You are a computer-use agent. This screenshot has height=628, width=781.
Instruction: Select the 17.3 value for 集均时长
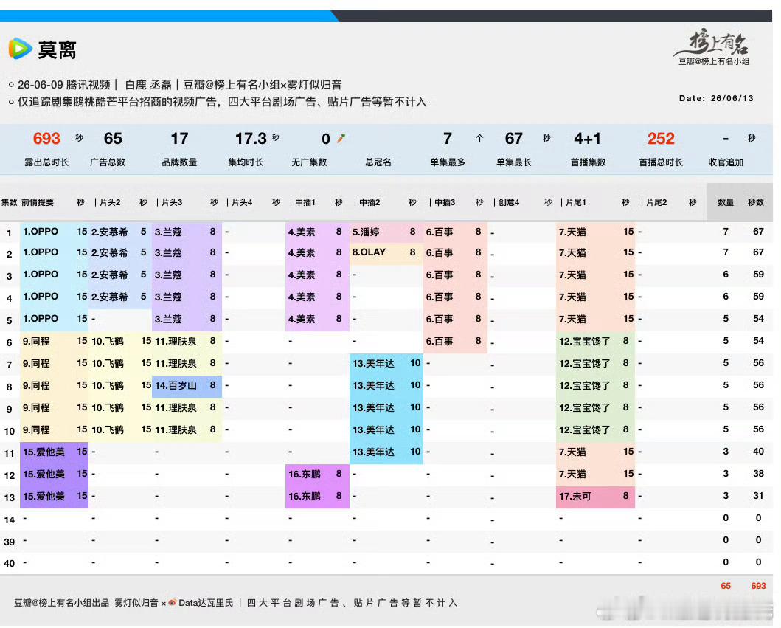[251, 138]
